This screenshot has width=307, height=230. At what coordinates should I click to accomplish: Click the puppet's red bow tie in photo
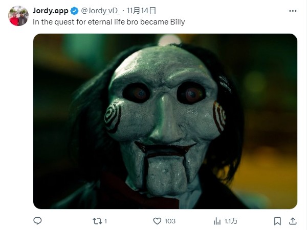tap(141, 191)
